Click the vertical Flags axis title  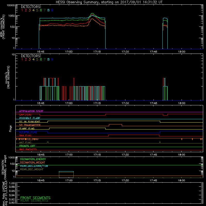(11, 128)
